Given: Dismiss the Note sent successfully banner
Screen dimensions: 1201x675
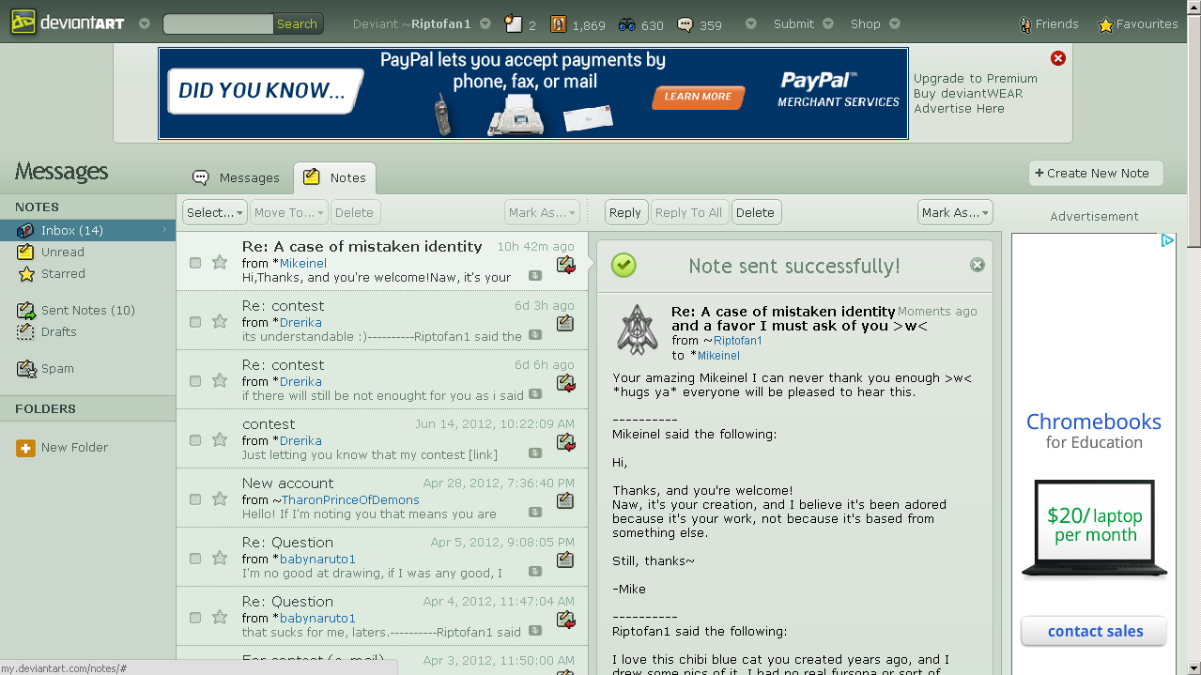Looking at the screenshot, I should tap(977, 266).
